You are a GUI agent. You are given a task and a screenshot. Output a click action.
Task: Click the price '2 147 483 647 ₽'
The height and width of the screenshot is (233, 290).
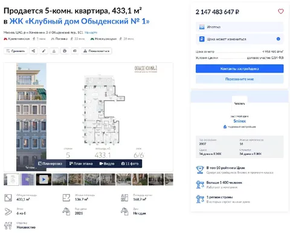point(217,12)
